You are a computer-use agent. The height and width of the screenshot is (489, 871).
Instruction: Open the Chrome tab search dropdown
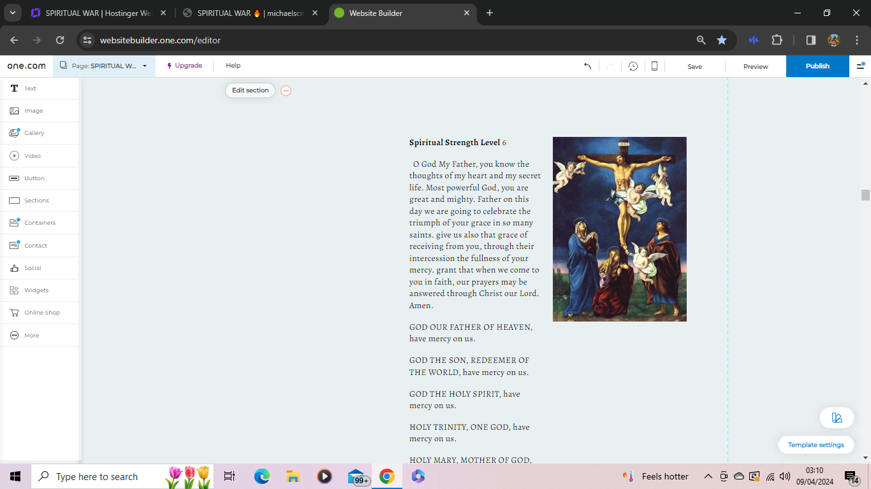point(12,13)
